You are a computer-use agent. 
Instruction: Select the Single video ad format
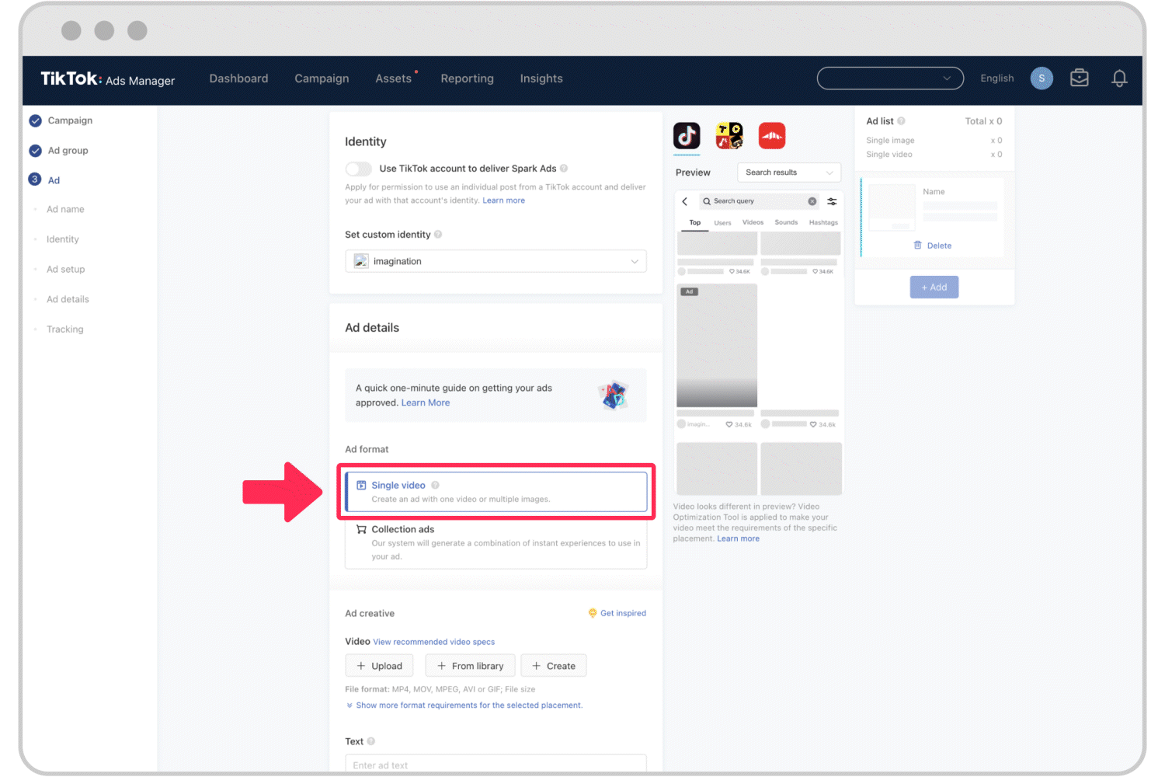coord(496,492)
